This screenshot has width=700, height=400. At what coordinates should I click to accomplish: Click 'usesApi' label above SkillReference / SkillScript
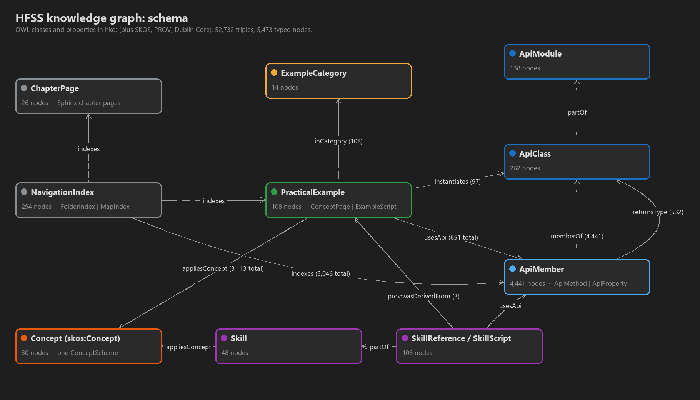510,306
